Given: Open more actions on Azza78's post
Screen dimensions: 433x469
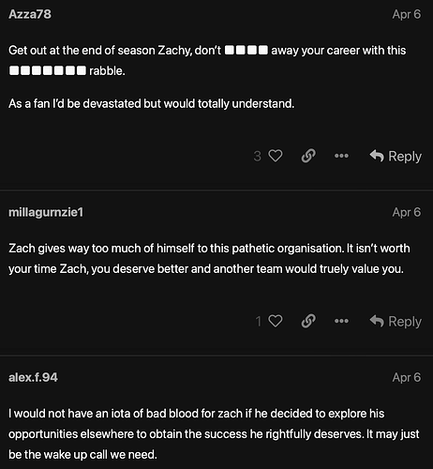Looking at the screenshot, I should pyautogui.click(x=341, y=156).
